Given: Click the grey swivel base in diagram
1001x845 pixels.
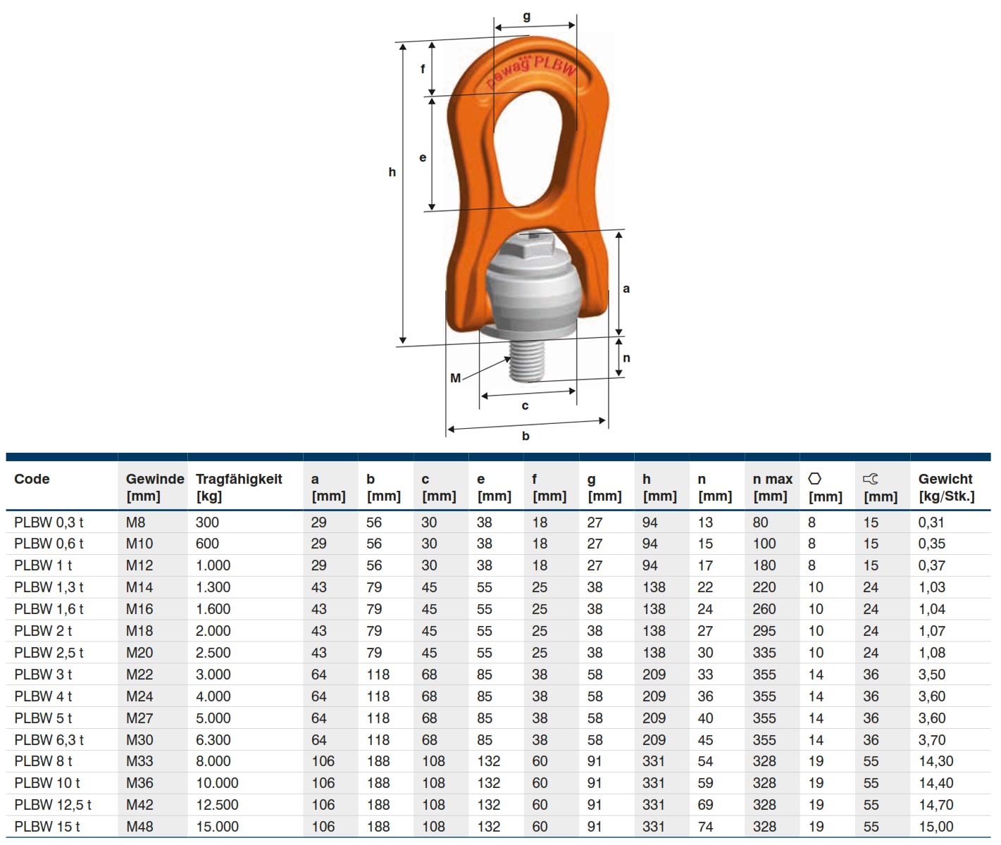Looking at the screenshot, I should 527,296.
